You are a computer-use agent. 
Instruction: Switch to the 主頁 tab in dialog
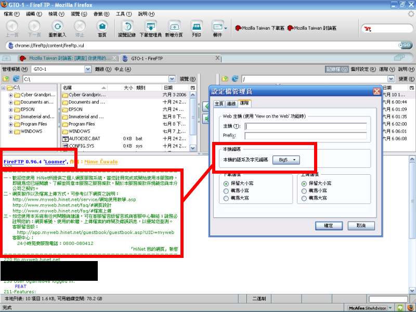pos(219,103)
